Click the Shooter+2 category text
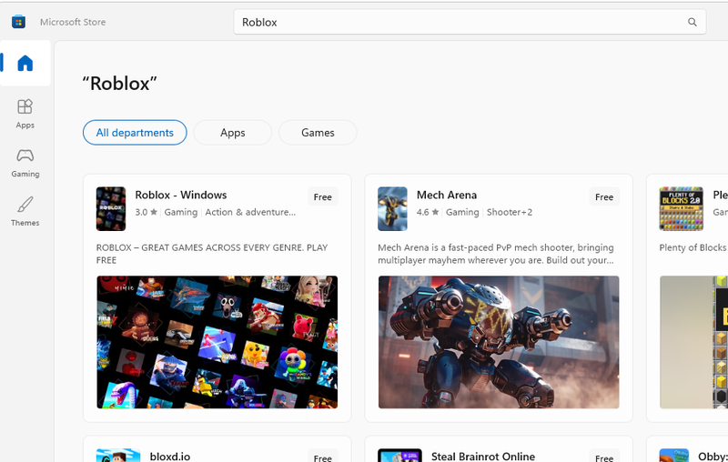This screenshot has height=462, width=728. [510, 212]
